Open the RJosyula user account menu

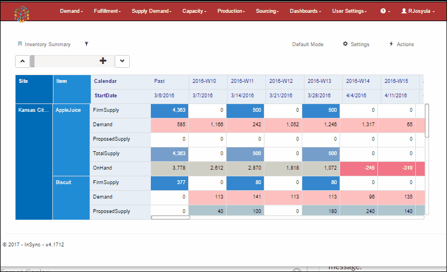[x=420, y=11]
